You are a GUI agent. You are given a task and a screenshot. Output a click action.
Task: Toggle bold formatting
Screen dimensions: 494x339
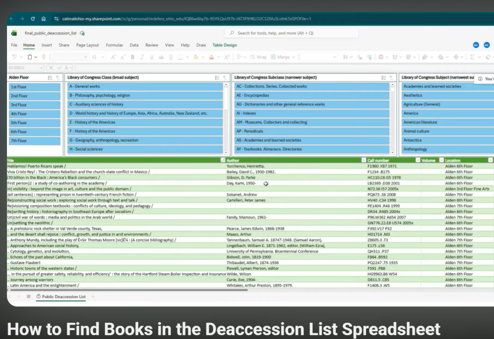[133, 56]
